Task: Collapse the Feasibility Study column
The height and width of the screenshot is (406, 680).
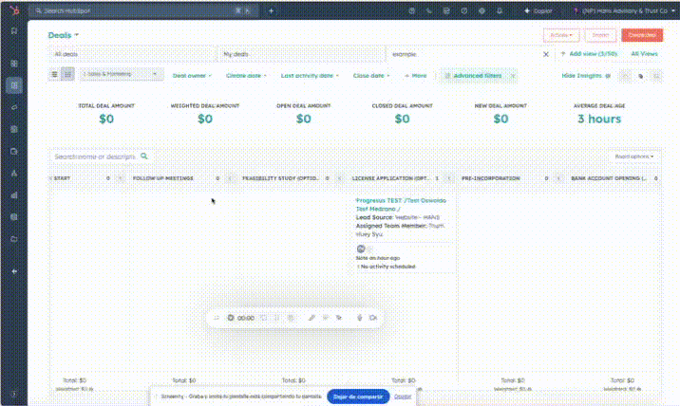Action: pyautogui.click(x=340, y=178)
